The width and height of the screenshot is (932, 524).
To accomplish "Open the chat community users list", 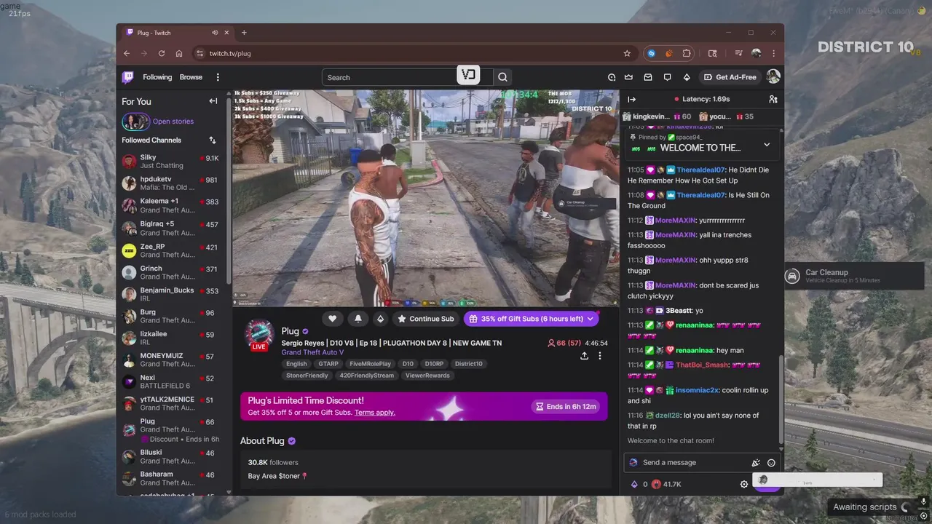I will (773, 99).
